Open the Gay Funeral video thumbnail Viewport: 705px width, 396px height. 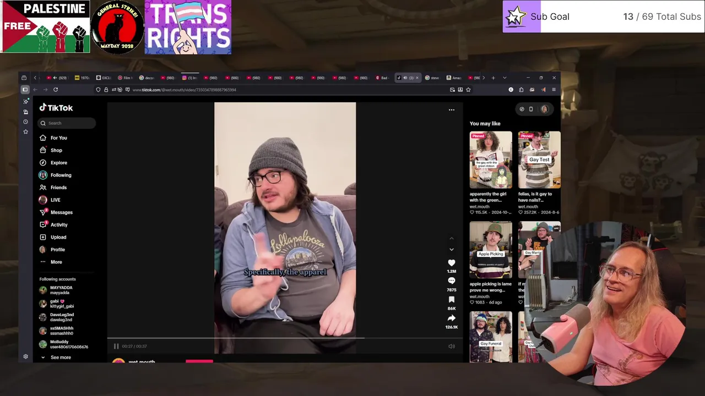pos(491,337)
